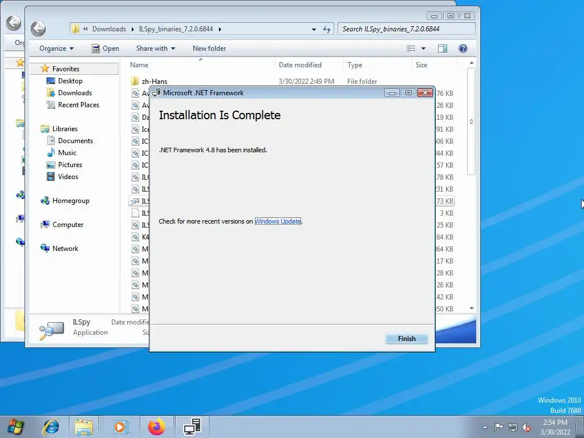584x438 pixels.
Task: Select Favorites in the navigation pane
Action: click(66, 68)
